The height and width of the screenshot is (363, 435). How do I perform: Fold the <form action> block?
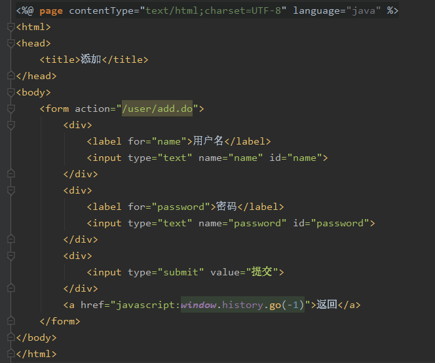[11, 109]
